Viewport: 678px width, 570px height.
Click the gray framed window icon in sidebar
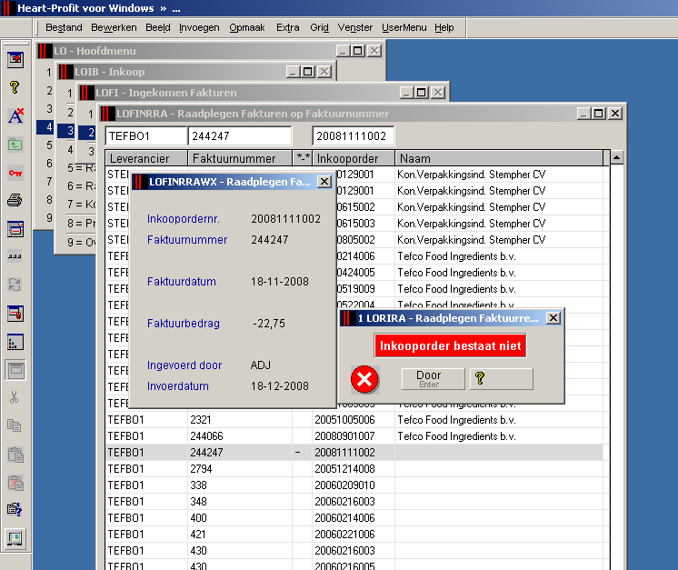point(15,370)
